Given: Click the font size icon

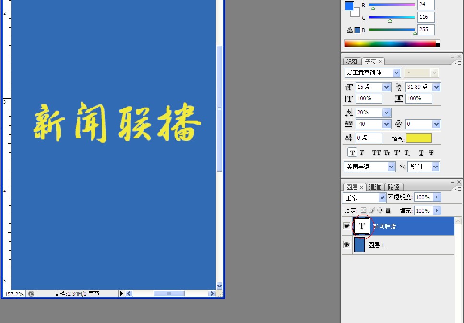Looking at the screenshot, I should point(348,87).
